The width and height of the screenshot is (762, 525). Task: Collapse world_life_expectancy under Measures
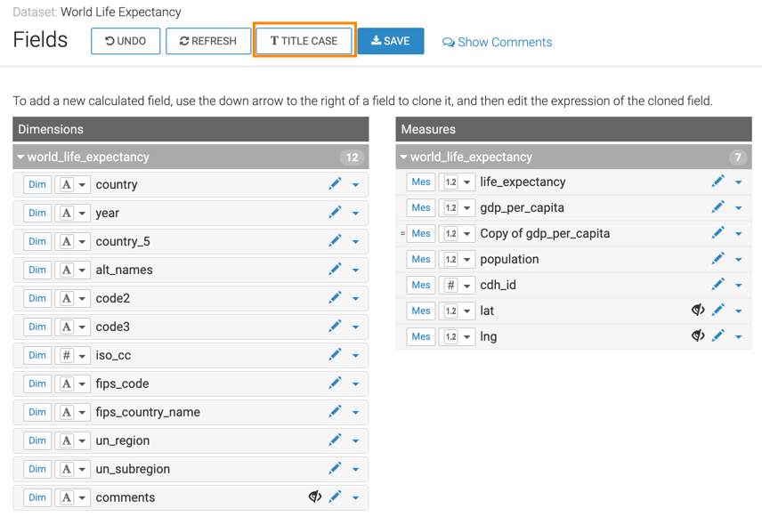point(403,157)
